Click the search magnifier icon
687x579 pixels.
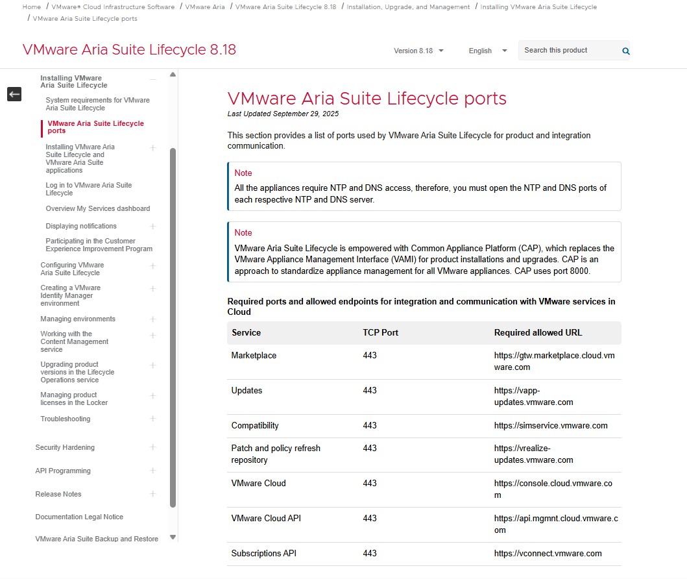(x=625, y=51)
